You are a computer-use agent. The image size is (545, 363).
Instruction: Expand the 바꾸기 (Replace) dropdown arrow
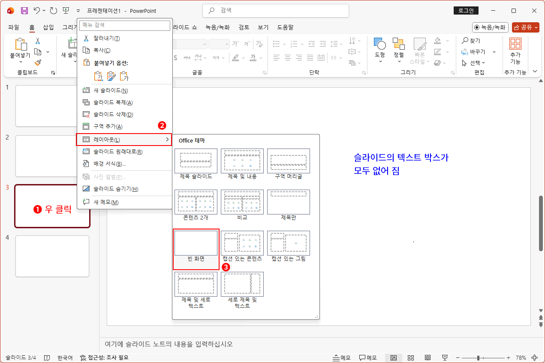point(494,51)
